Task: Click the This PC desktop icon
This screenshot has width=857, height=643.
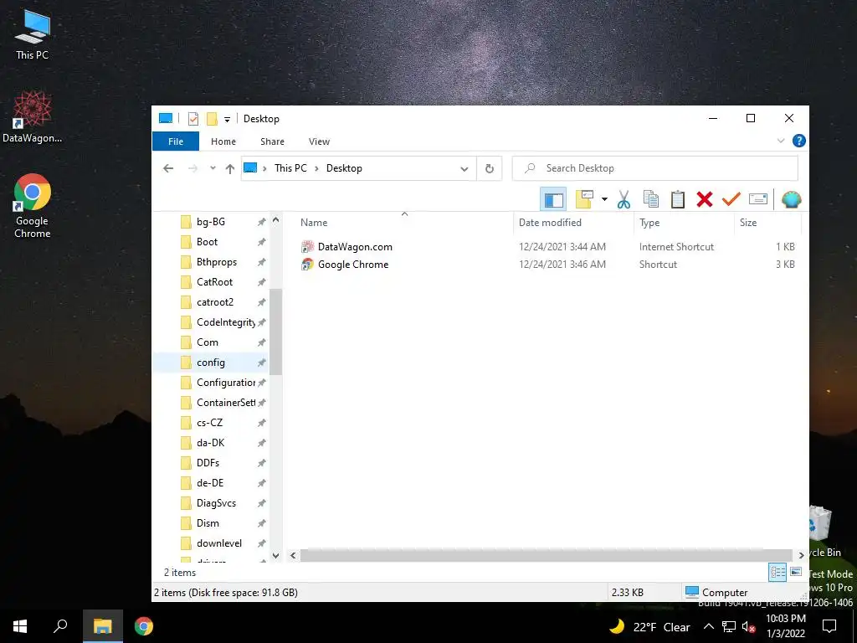Action: [33, 35]
